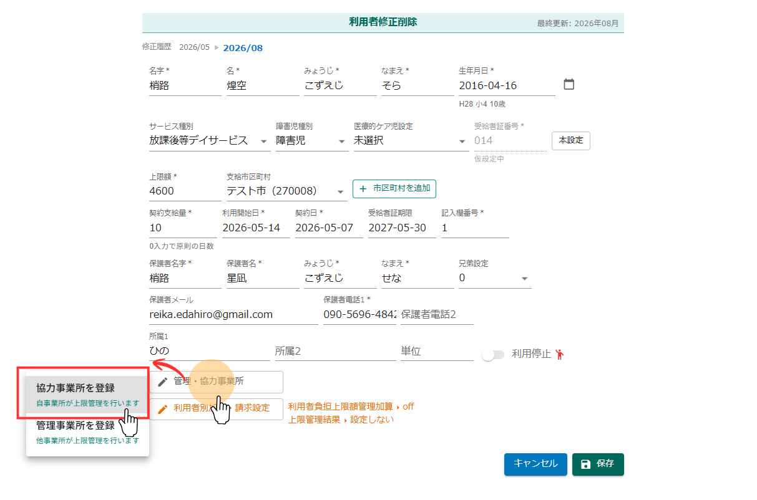Click the pencil icon on 管理・協力事業所
Screen dimensions: 757x500
pyautogui.click(x=163, y=382)
